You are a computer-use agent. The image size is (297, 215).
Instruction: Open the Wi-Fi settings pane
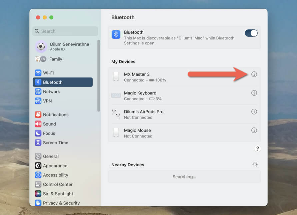[63, 73]
